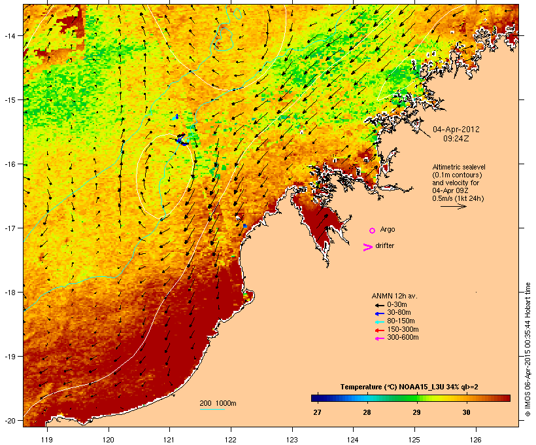
Task: Click latitude axis label -20
Action: [x=9, y=421]
